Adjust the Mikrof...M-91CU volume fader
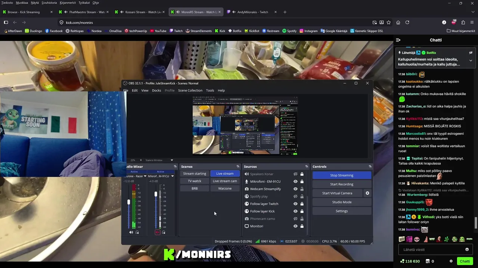 (x=156, y=194)
